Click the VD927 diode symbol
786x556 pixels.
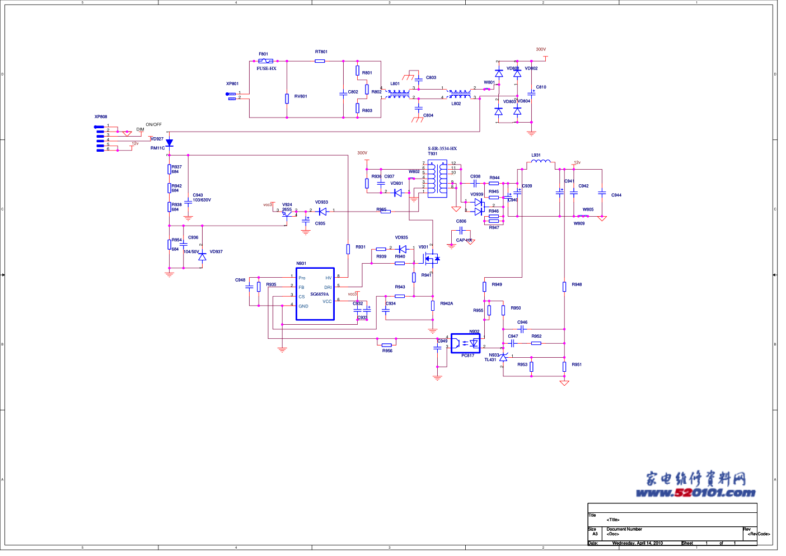click(x=169, y=143)
